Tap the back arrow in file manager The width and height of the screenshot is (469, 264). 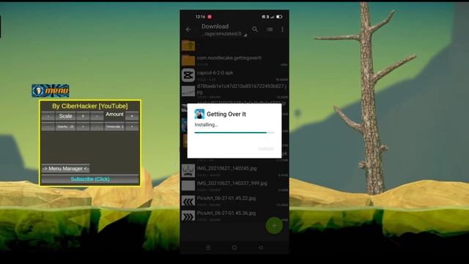click(188, 29)
